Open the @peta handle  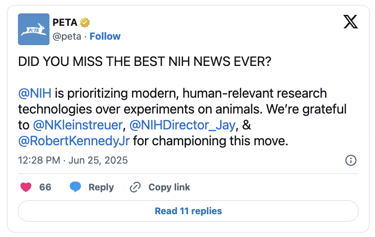coord(67,36)
